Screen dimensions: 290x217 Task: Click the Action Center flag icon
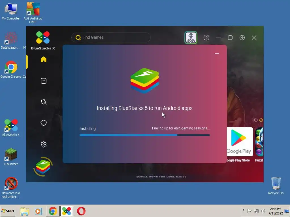[x=249, y=211]
